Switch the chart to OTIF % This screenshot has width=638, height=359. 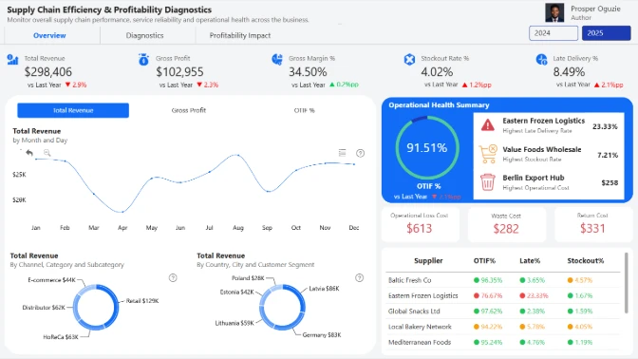click(305, 110)
